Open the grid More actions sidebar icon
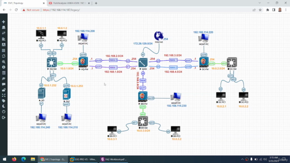Image resolution: width=290 pixels, height=163 pixels. click(4, 50)
